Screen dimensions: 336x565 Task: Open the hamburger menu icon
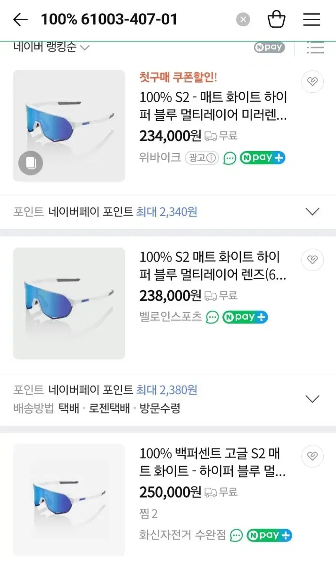[311, 19]
